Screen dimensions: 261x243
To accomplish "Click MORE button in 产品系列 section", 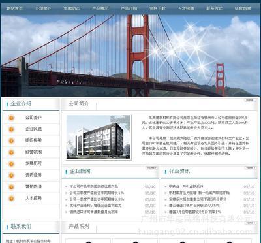I will [250, 223].
